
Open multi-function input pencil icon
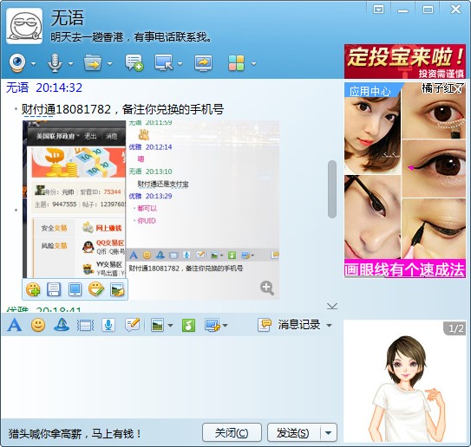point(132,325)
